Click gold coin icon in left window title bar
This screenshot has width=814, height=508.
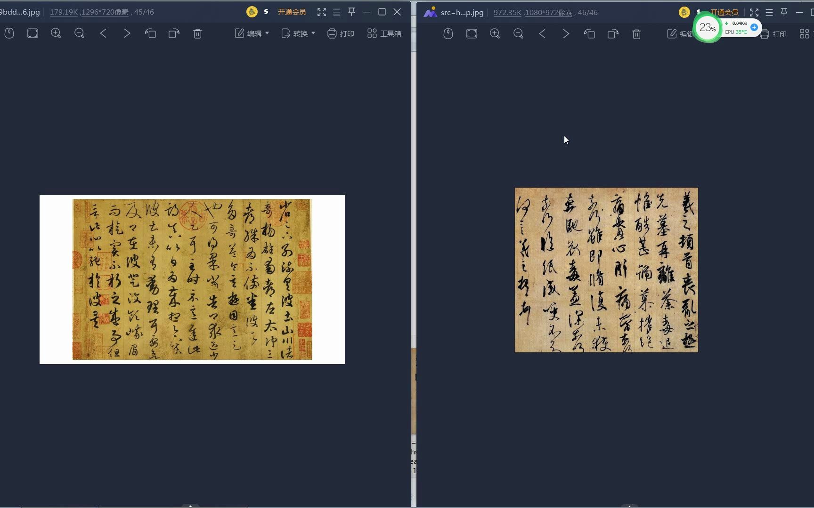click(x=252, y=12)
